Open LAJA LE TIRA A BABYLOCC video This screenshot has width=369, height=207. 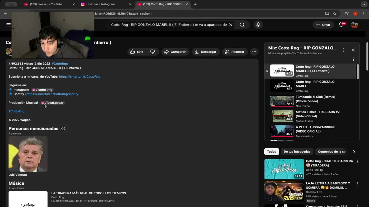point(284,191)
